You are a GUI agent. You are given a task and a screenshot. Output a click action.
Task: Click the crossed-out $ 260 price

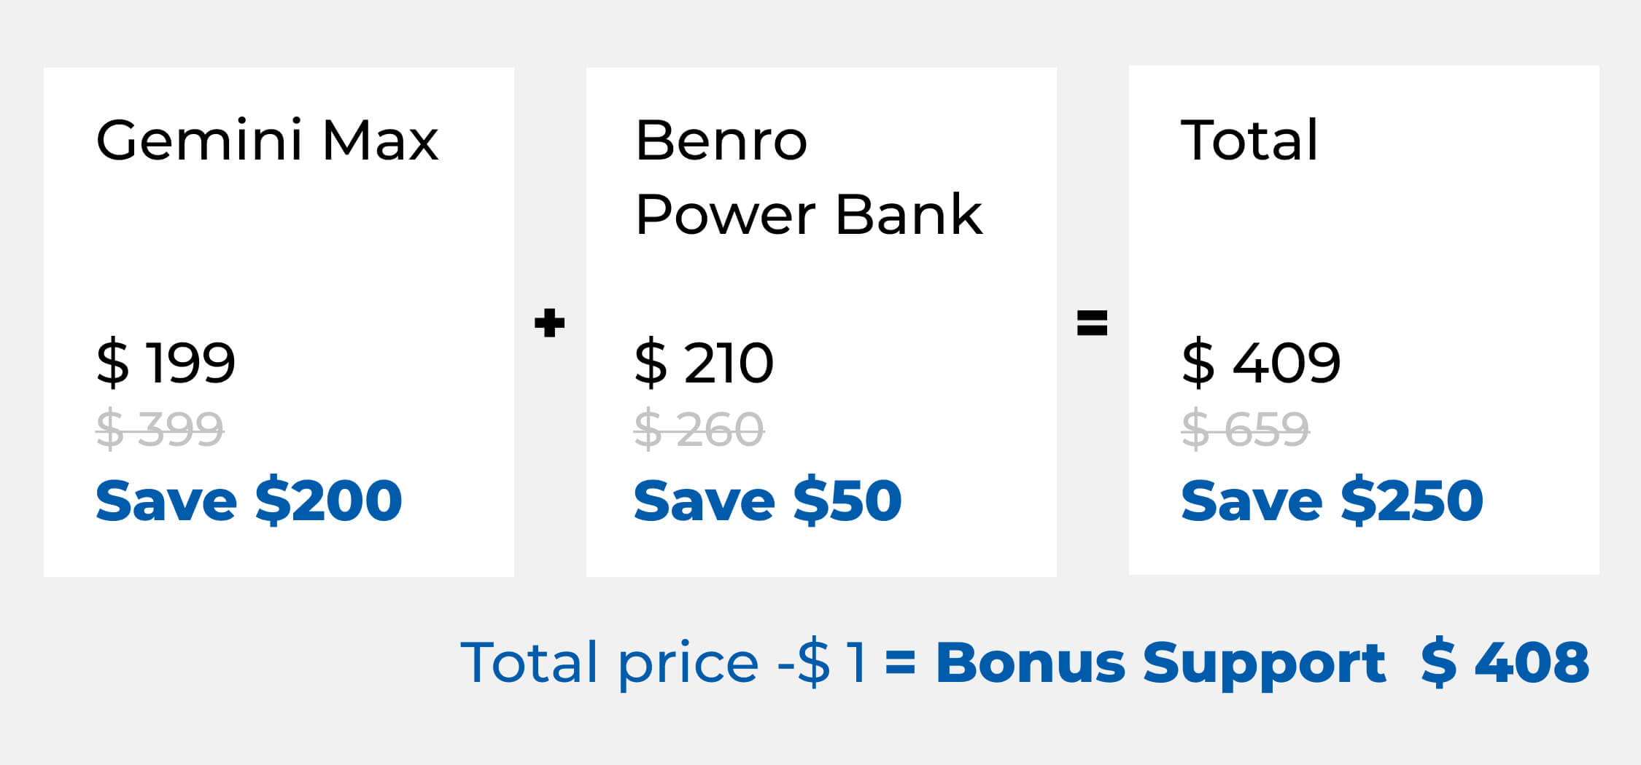(699, 428)
